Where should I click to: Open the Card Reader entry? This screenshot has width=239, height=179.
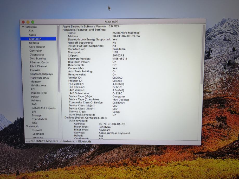(x=37, y=47)
